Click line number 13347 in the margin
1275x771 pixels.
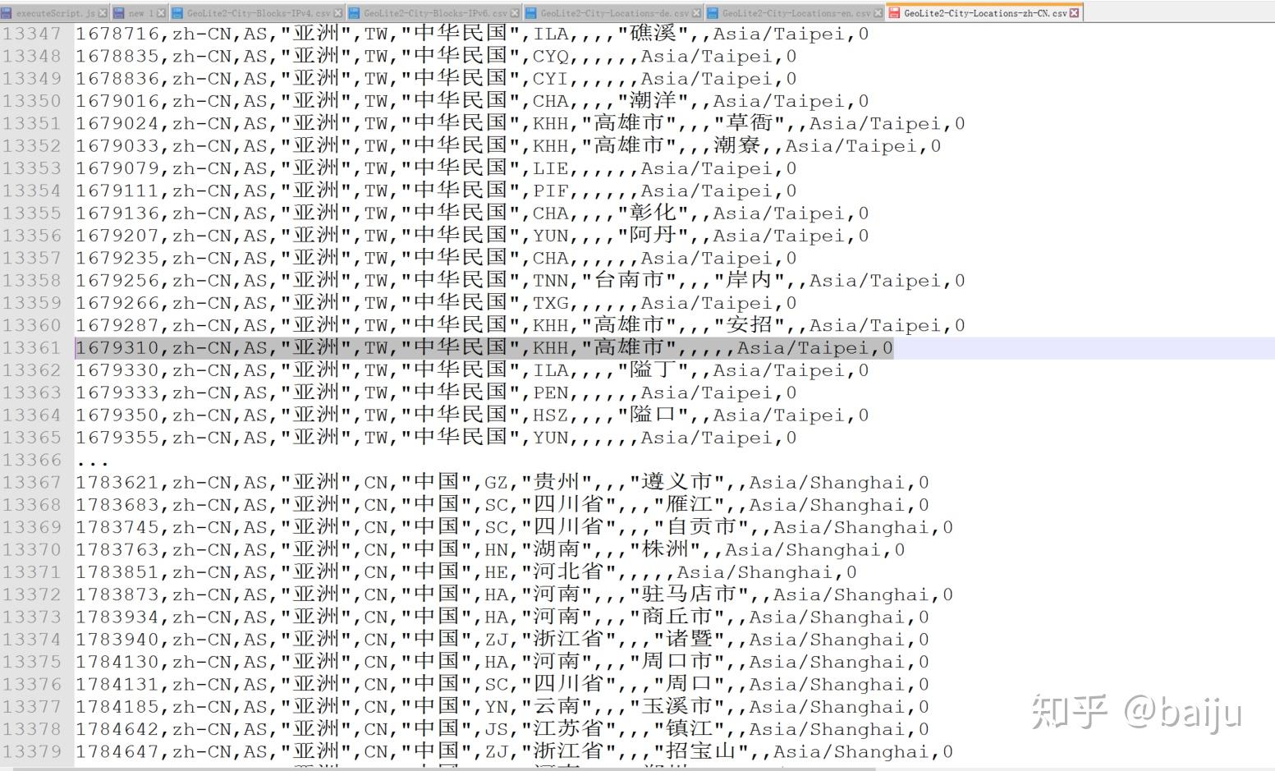coord(32,34)
